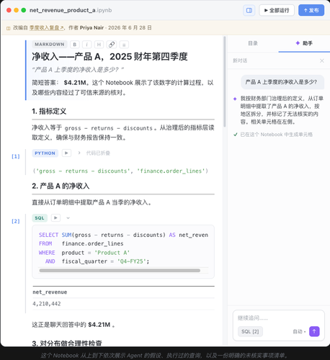The image size is (330, 360).
Task: Click the notebook vertical scrollbar
Action: click(225, 81)
